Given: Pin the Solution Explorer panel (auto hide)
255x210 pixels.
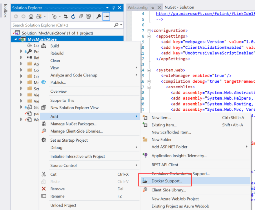Looking at the screenshot, I should click(x=114, y=8).
